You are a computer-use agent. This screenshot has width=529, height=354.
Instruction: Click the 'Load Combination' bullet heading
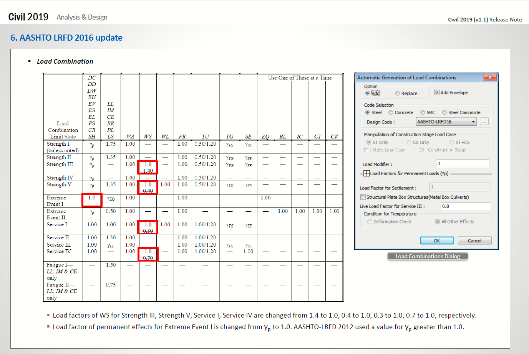coord(65,61)
